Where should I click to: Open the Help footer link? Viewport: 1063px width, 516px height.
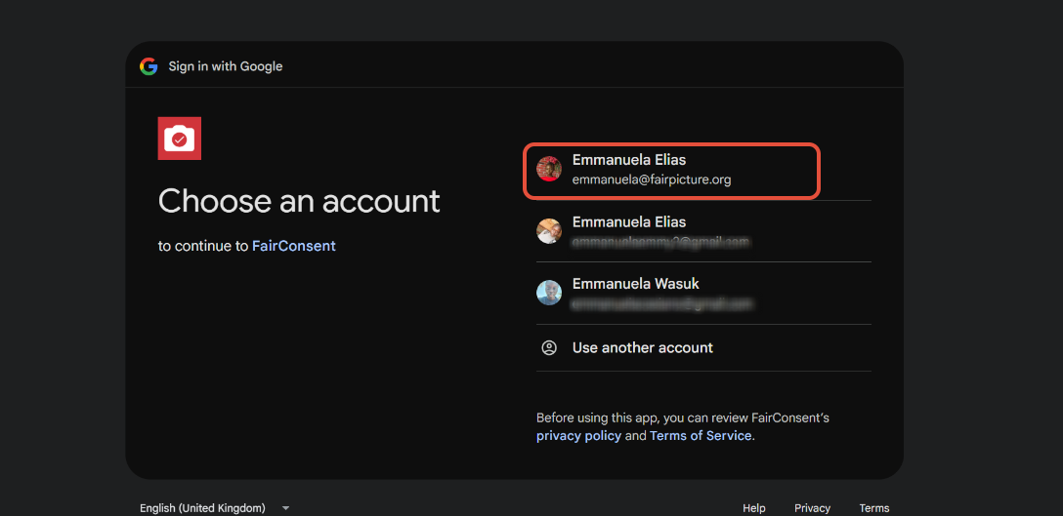pyautogui.click(x=754, y=508)
